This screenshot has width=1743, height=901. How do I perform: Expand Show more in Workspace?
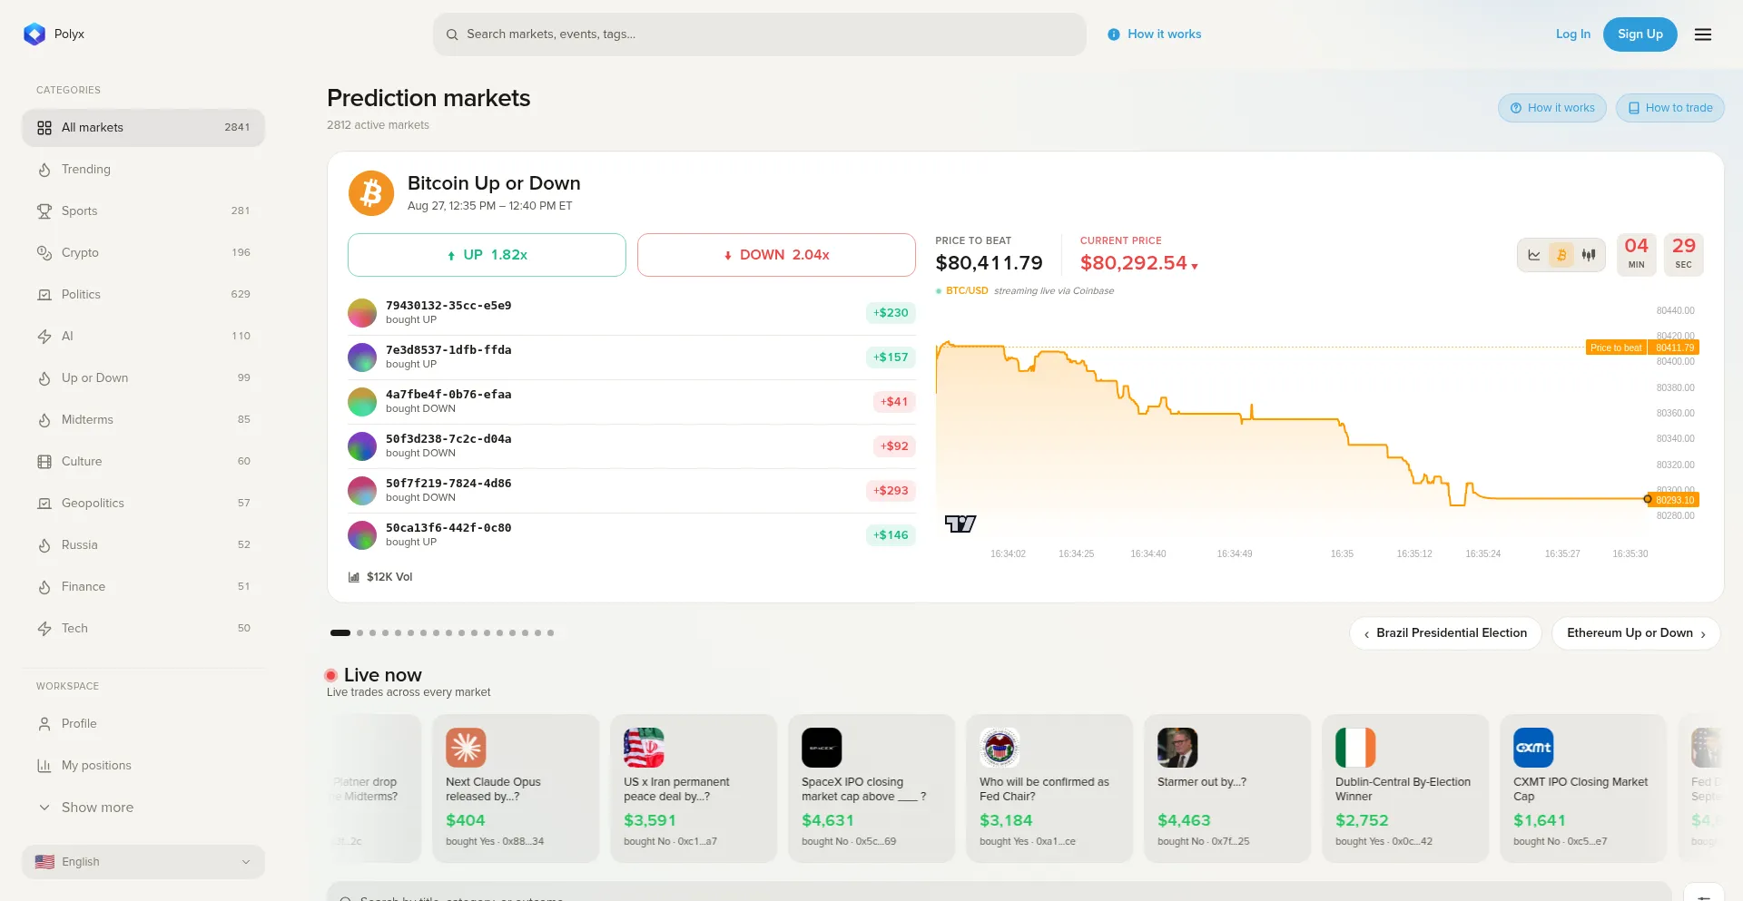click(143, 808)
